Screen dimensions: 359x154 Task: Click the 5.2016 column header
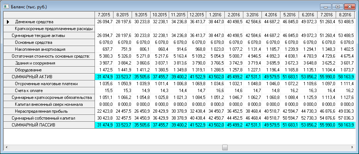[x=290, y=15]
